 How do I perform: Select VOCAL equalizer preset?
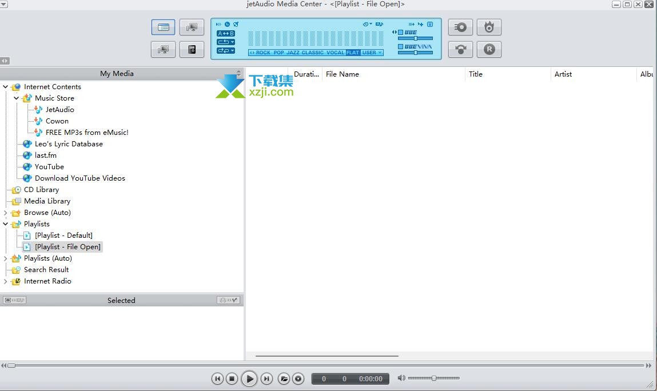pos(335,53)
